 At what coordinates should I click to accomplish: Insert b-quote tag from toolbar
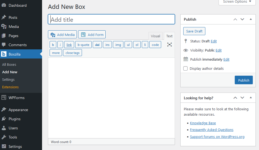point(83,45)
